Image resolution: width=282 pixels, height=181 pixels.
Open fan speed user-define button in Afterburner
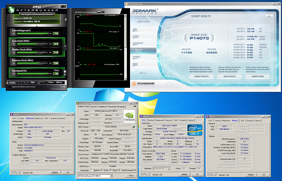pos(65,72)
